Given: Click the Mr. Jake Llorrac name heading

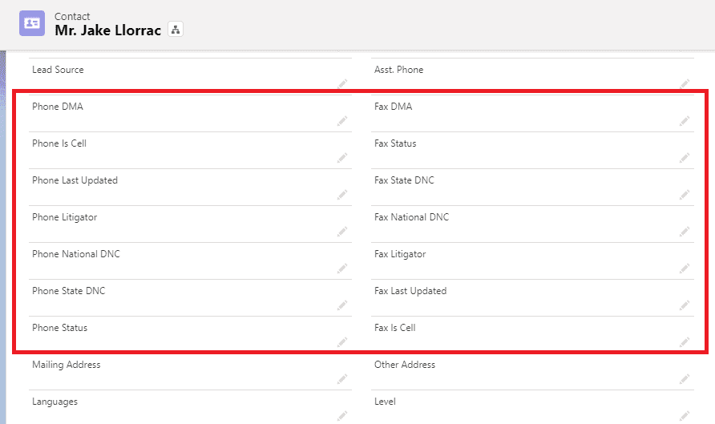Looking at the screenshot, I should click(x=107, y=30).
